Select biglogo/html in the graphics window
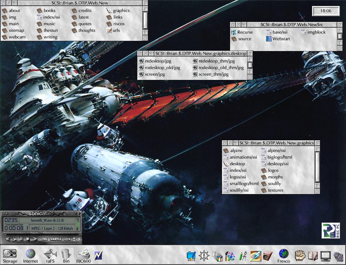 (277, 157)
